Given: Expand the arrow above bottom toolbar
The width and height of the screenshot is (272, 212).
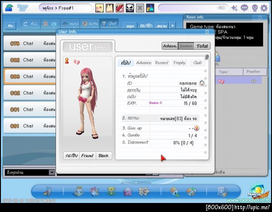Looking at the screenshot, I should tap(136, 182).
